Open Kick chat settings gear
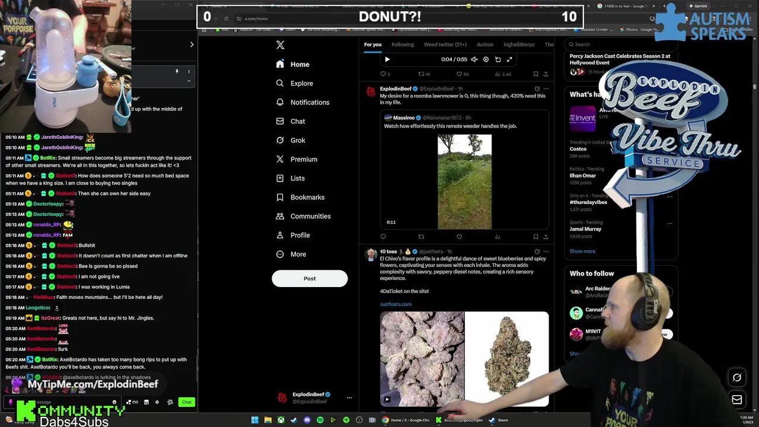The height and width of the screenshot is (427, 759). [157, 402]
